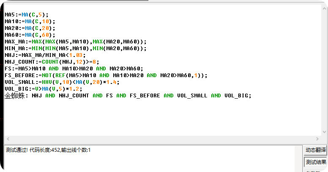Click the editor's vertical scroll up arrow
The width and height of the screenshot is (328, 172).
pyautogui.click(x=325, y=8)
